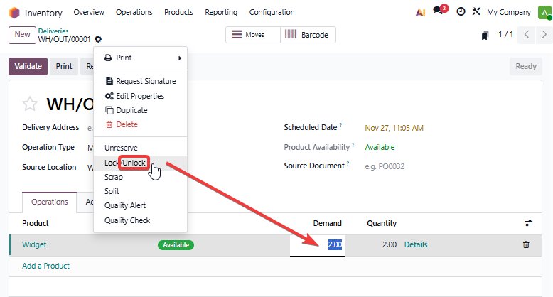Open the clock activities icon
The width and height of the screenshot is (553, 297).
(461, 12)
